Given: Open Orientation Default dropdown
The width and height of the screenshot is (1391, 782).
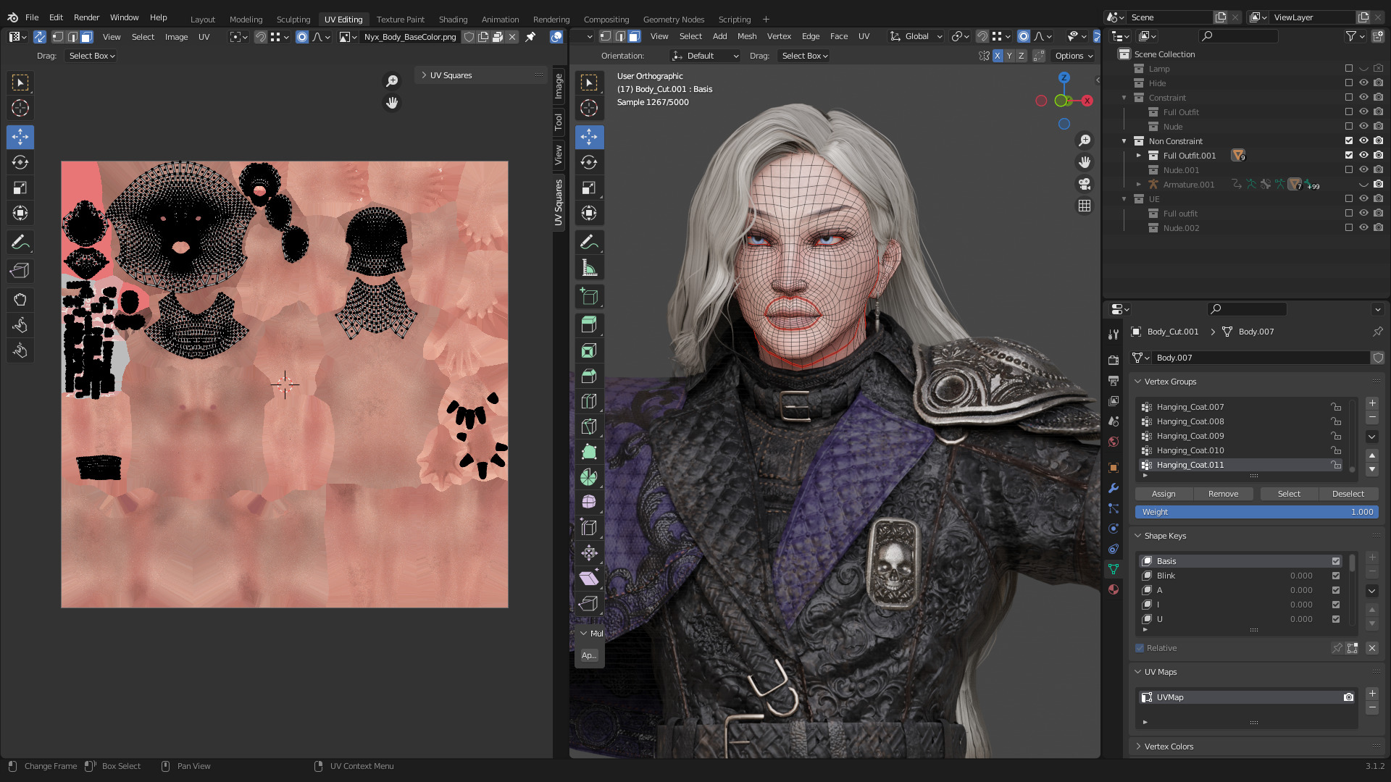Looking at the screenshot, I should (x=704, y=56).
